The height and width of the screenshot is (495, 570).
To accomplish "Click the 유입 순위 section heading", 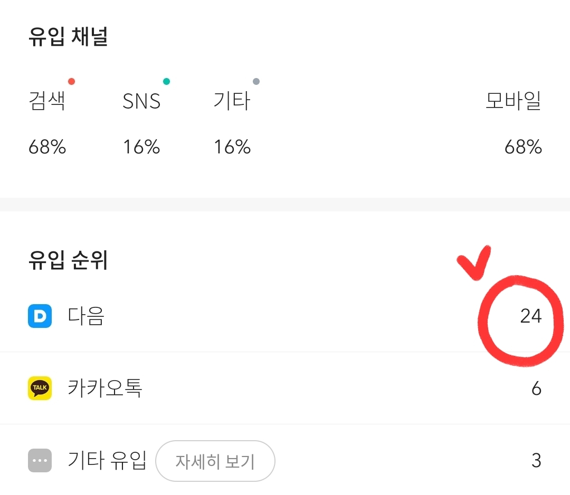I will 68,260.
